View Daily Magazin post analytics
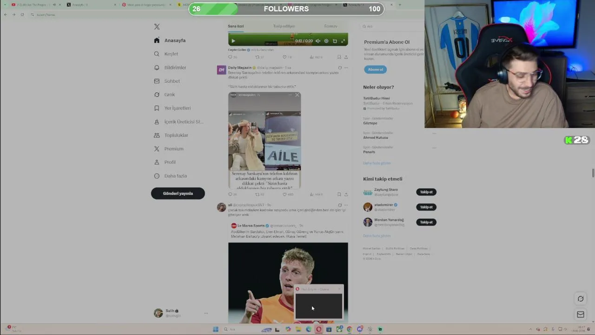This screenshot has width=595, height=335. click(x=316, y=194)
